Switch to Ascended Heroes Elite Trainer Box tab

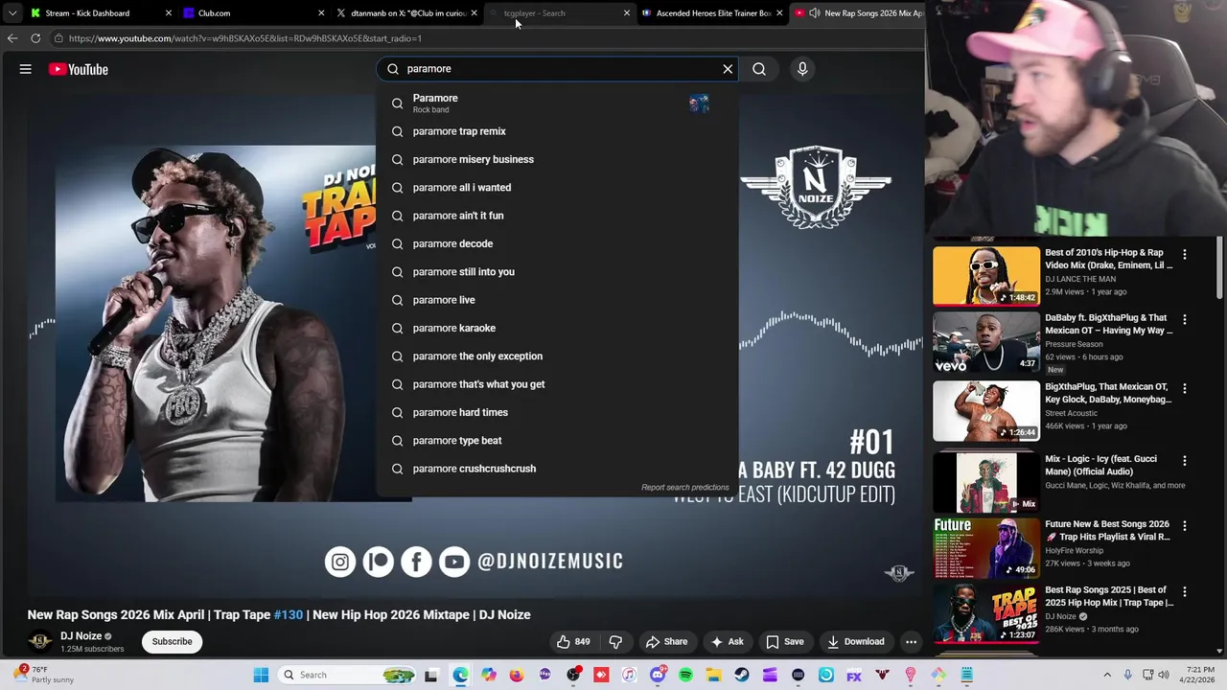(714, 13)
